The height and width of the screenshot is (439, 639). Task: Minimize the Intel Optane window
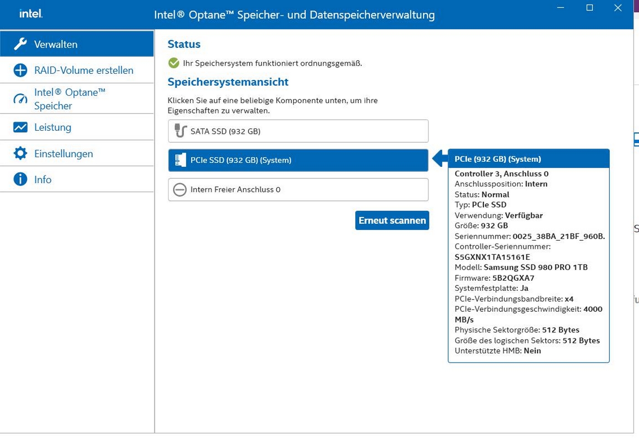click(x=561, y=8)
